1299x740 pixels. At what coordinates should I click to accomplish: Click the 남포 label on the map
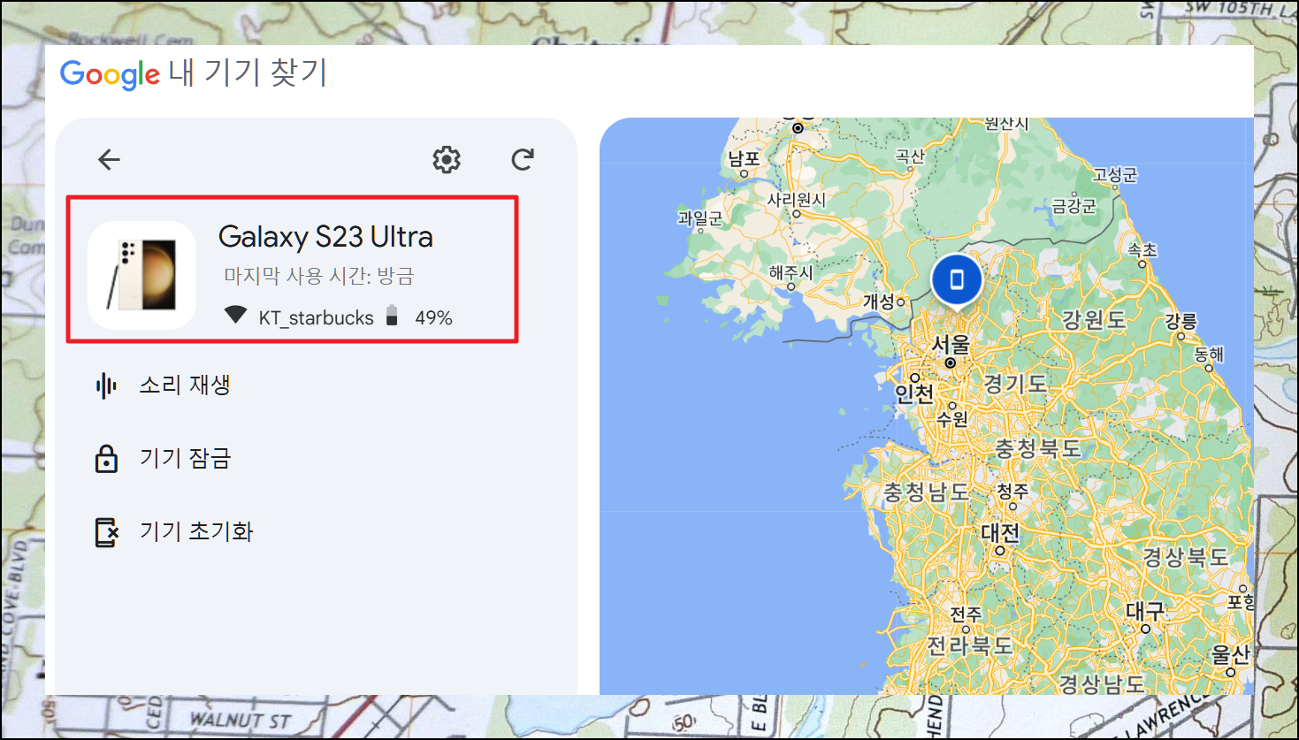coord(744,159)
